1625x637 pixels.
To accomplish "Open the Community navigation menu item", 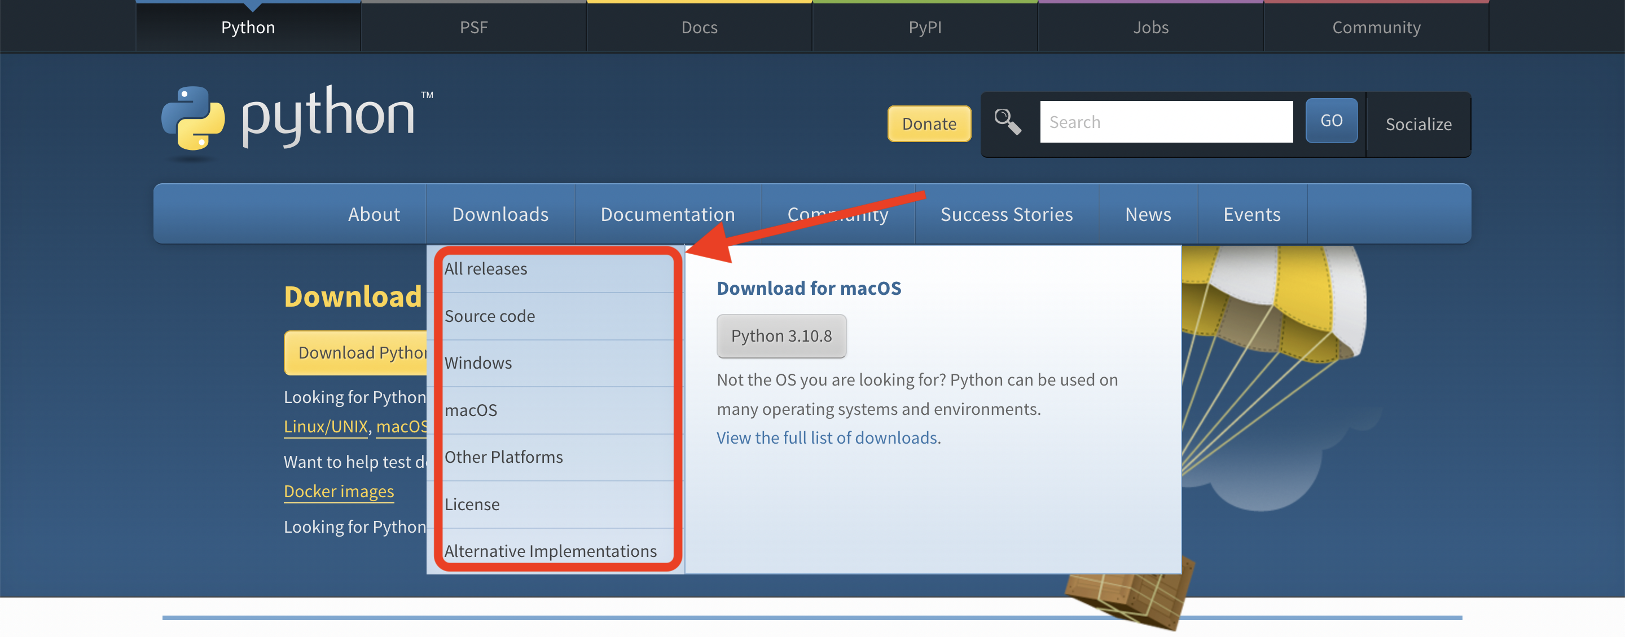I will click(x=838, y=214).
